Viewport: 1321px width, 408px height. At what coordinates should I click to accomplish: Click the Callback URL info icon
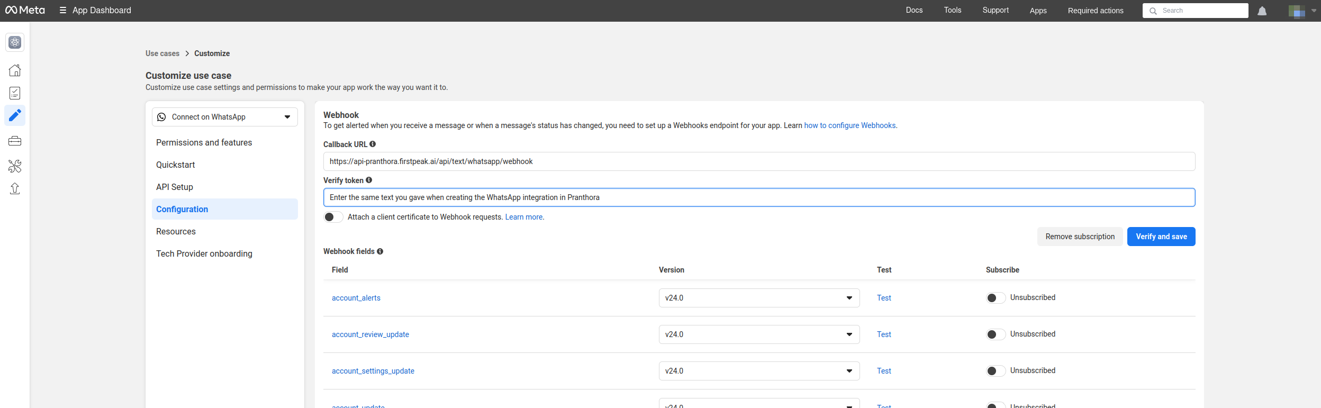(373, 144)
